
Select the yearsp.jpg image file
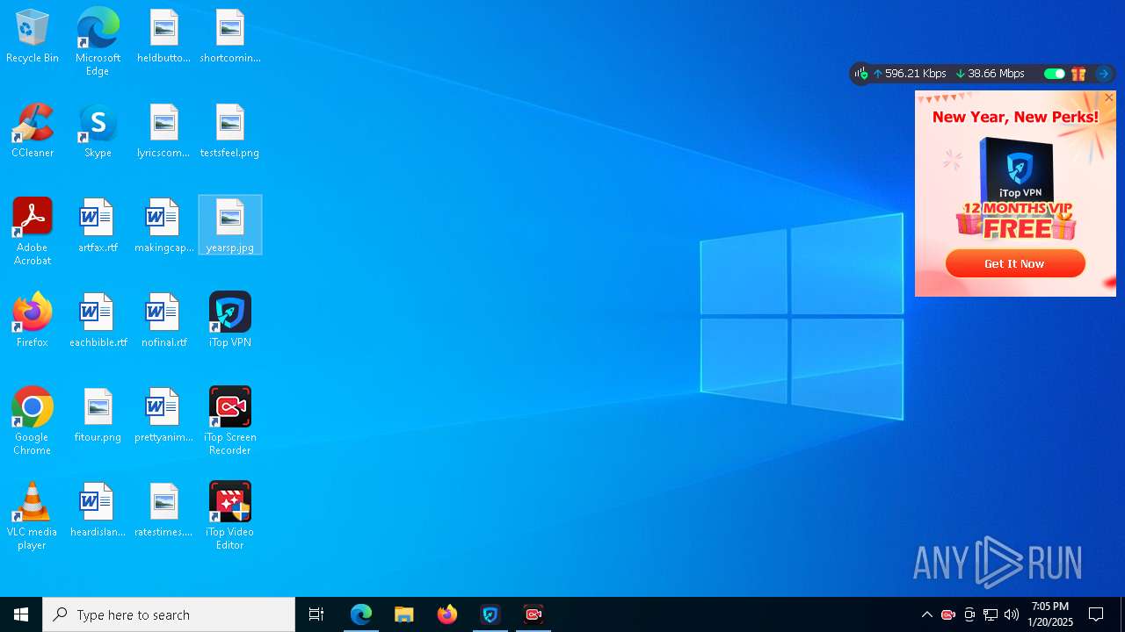(230, 226)
